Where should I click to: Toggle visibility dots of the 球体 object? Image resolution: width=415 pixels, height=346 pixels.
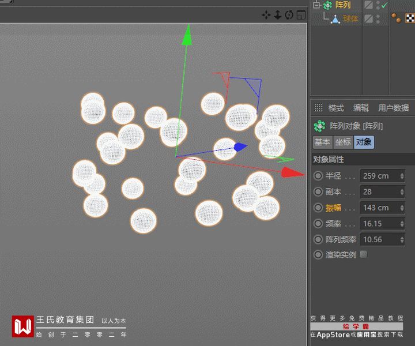tap(378, 19)
